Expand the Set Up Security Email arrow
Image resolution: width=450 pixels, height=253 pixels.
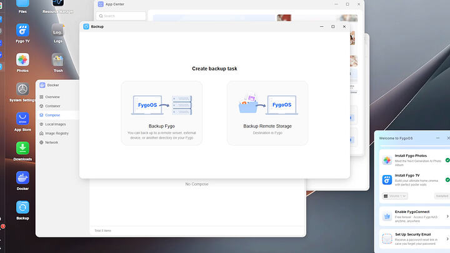click(x=447, y=239)
